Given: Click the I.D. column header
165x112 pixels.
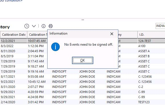Looking at the screenshot, I should (x=151, y=35).
